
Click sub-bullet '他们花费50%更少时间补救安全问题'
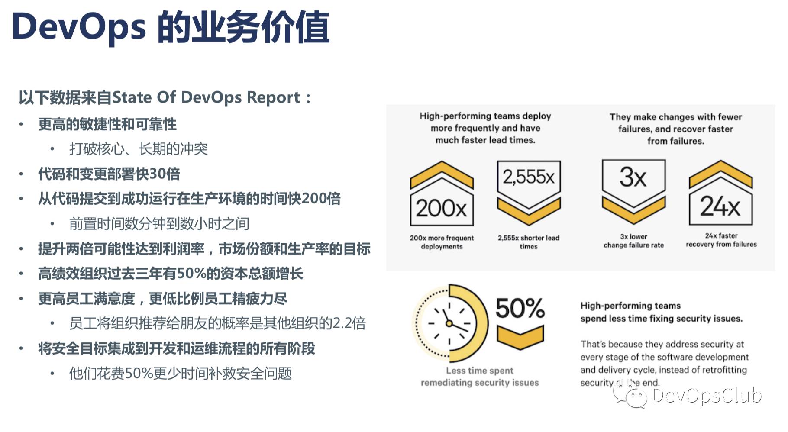181,373
